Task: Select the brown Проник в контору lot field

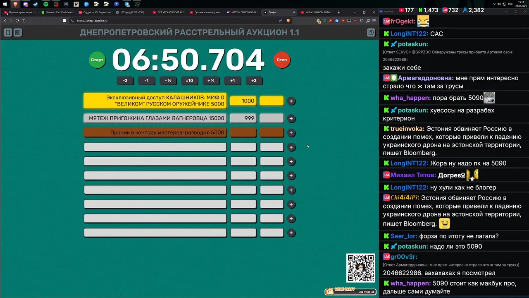Action: 155,133
